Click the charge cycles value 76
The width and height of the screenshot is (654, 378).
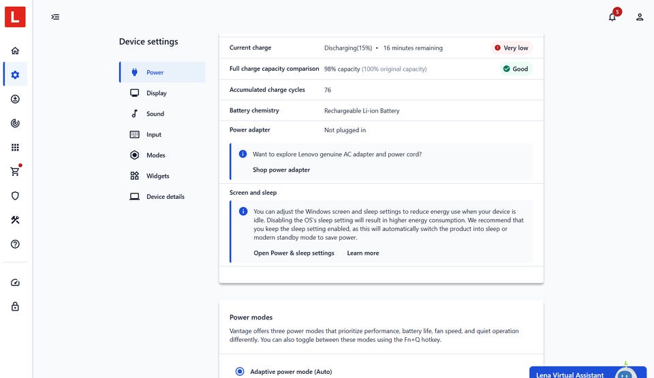[328, 90]
